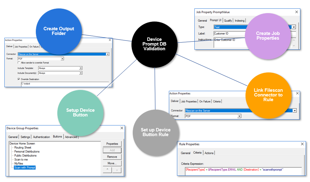Click the Criteria Expression text field

click(x=243, y=171)
